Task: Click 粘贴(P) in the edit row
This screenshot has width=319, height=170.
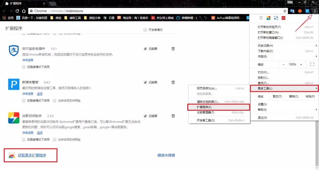Action: point(310,97)
